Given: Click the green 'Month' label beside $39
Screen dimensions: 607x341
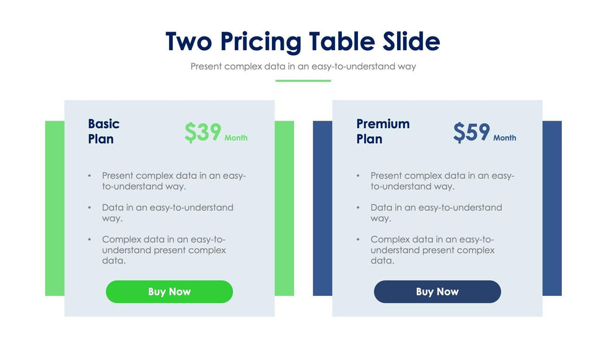Looking at the screenshot, I should coord(236,138).
